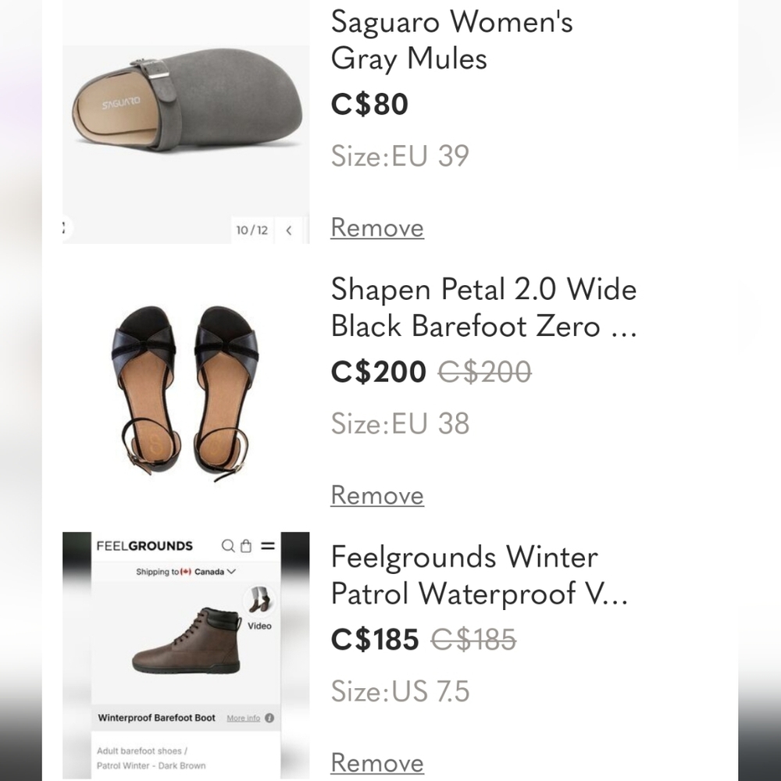Viewport: 781px width, 781px height.
Task: Remove Shapen Petal 2.0 sandals
Action: (377, 495)
